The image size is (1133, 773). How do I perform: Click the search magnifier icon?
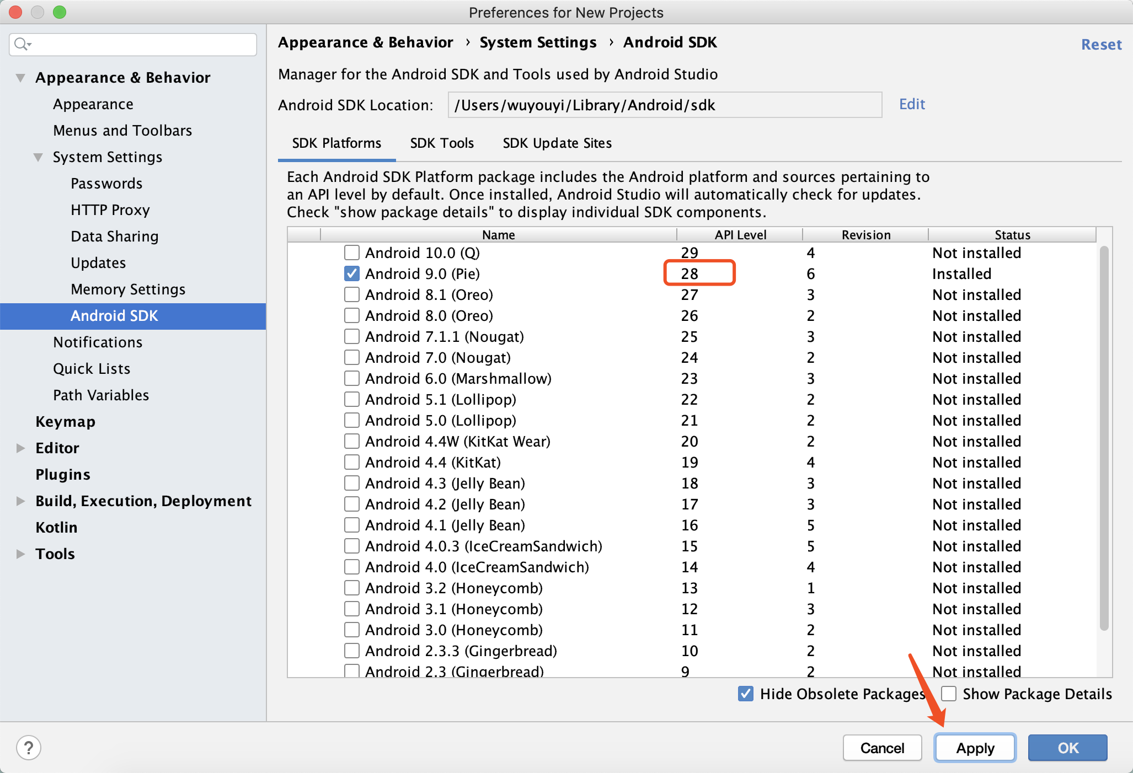tap(22, 44)
